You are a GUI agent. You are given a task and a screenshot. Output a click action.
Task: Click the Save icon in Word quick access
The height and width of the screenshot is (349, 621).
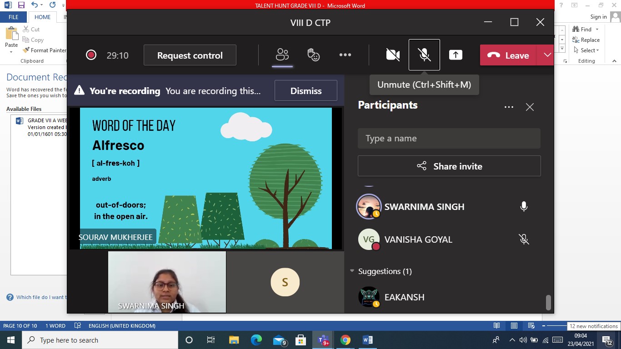21,5
